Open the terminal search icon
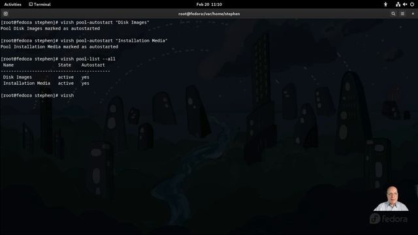418x235 pixels. (x=393, y=14)
